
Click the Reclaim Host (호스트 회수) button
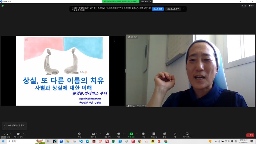click(158, 9)
